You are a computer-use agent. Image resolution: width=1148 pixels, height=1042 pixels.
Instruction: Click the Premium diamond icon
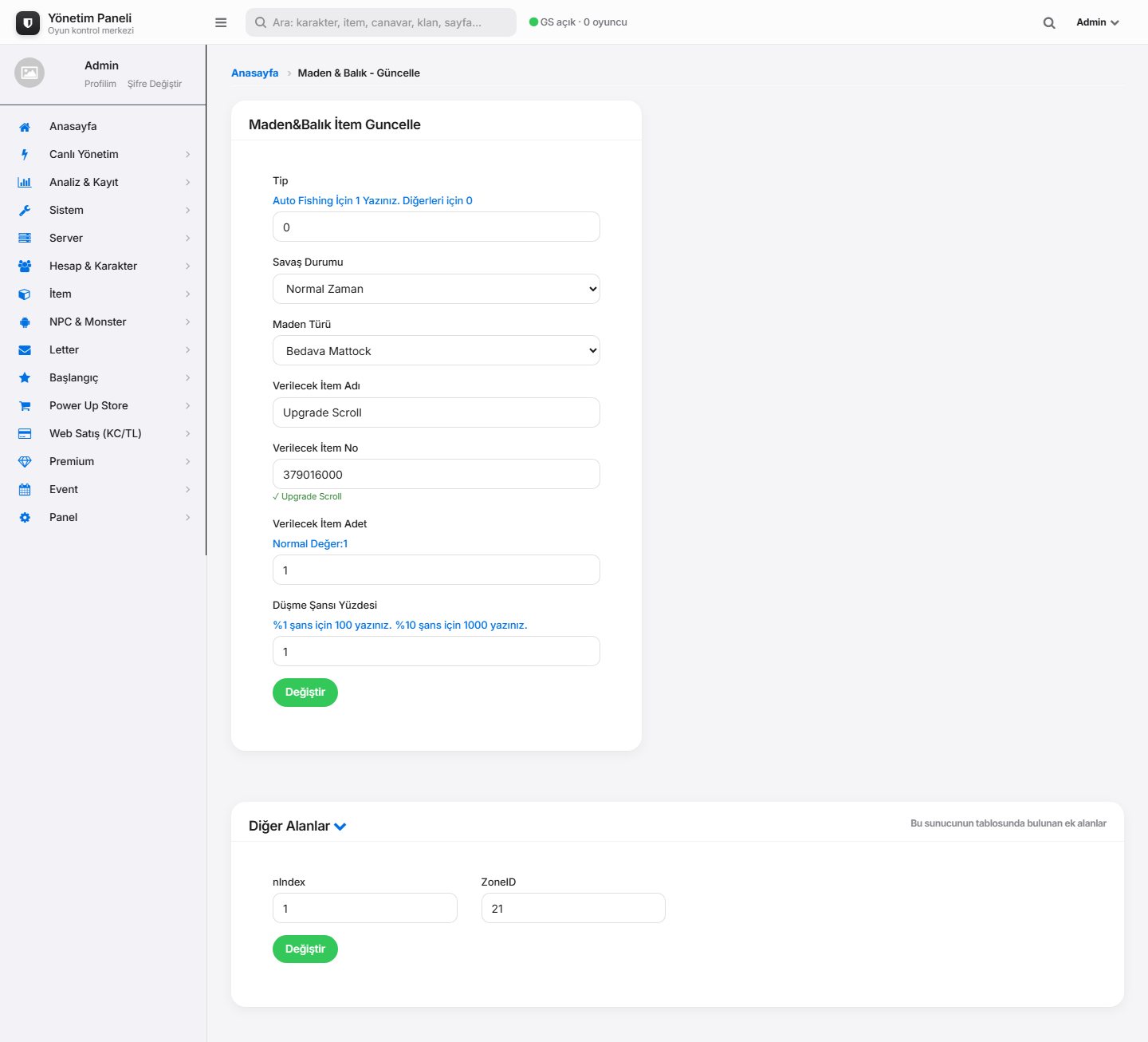click(x=25, y=462)
